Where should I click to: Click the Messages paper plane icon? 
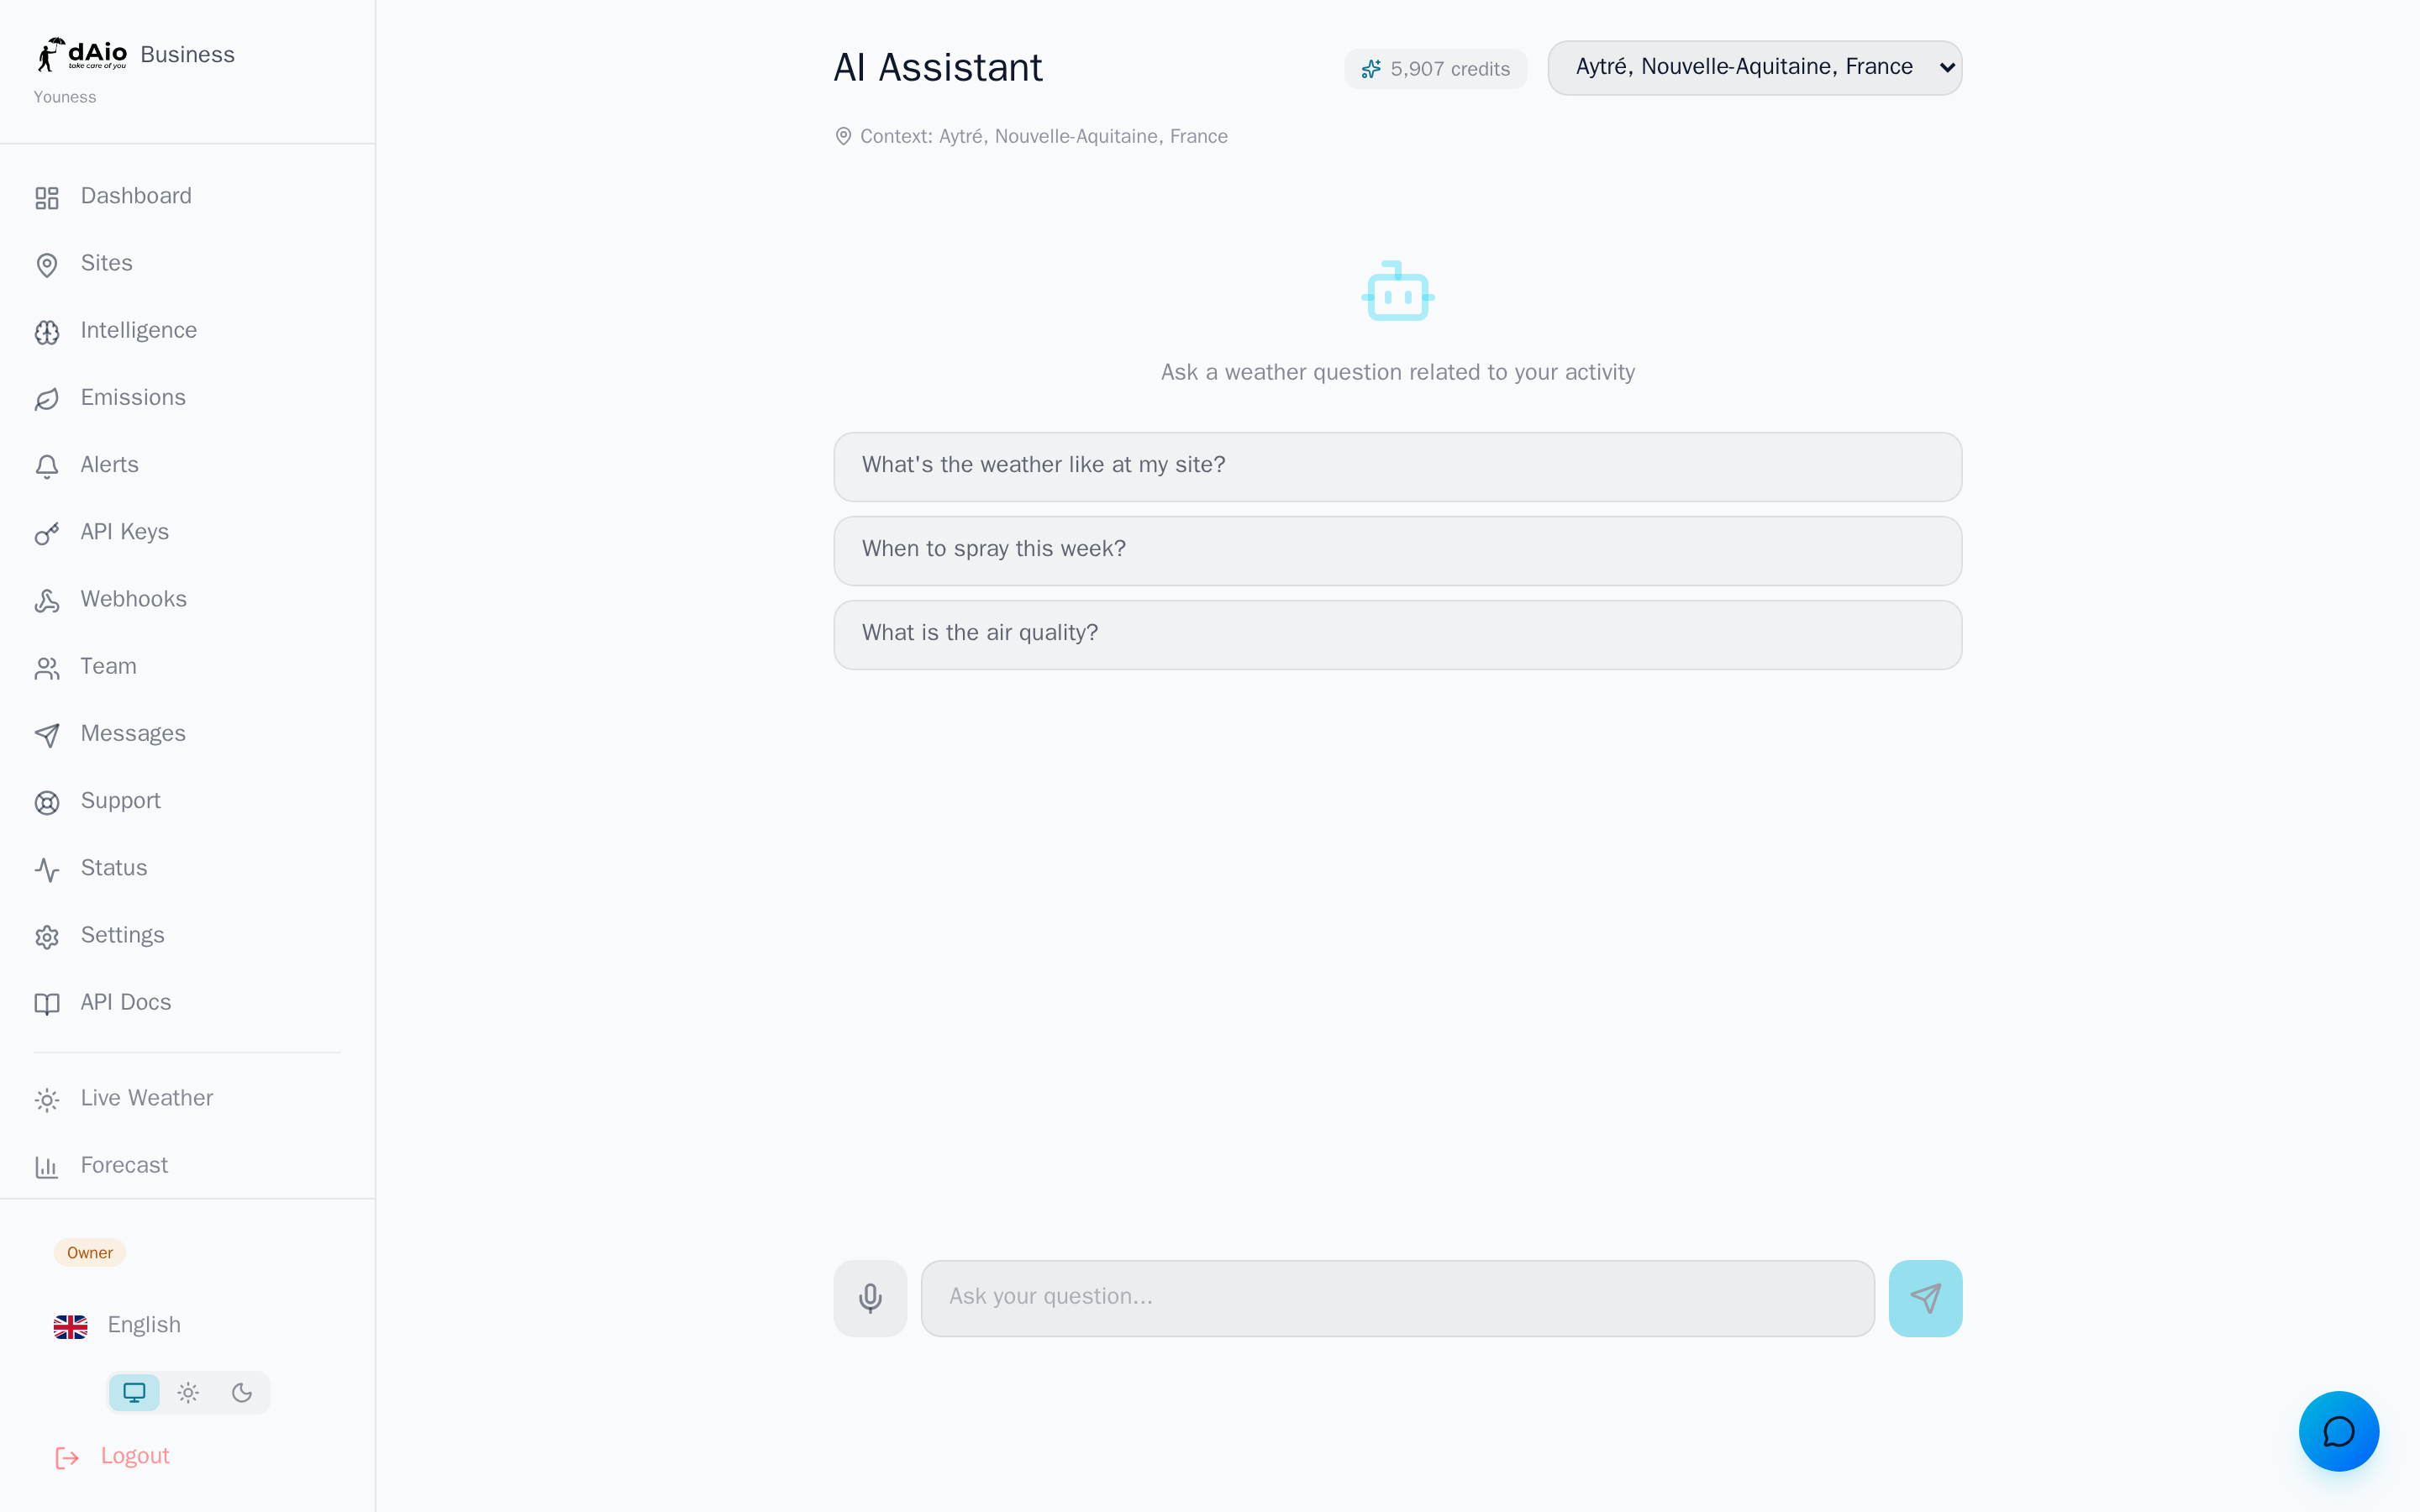47,735
